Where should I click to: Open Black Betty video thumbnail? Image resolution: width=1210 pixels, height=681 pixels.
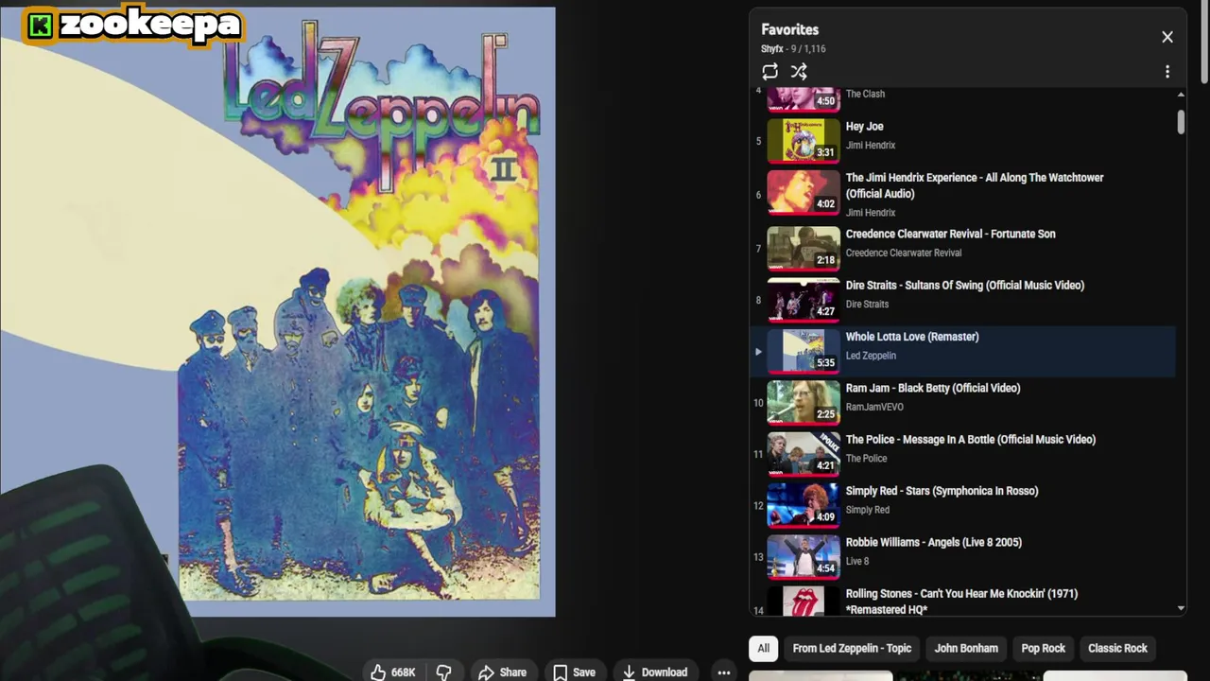803,402
